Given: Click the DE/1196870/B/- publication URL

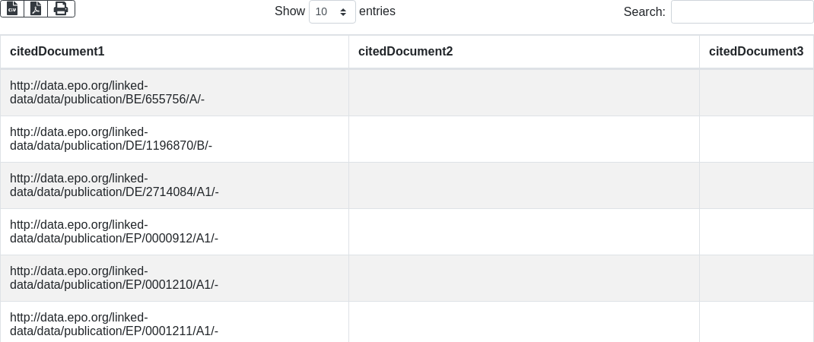Looking at the screenshot, I should point(111,139).
